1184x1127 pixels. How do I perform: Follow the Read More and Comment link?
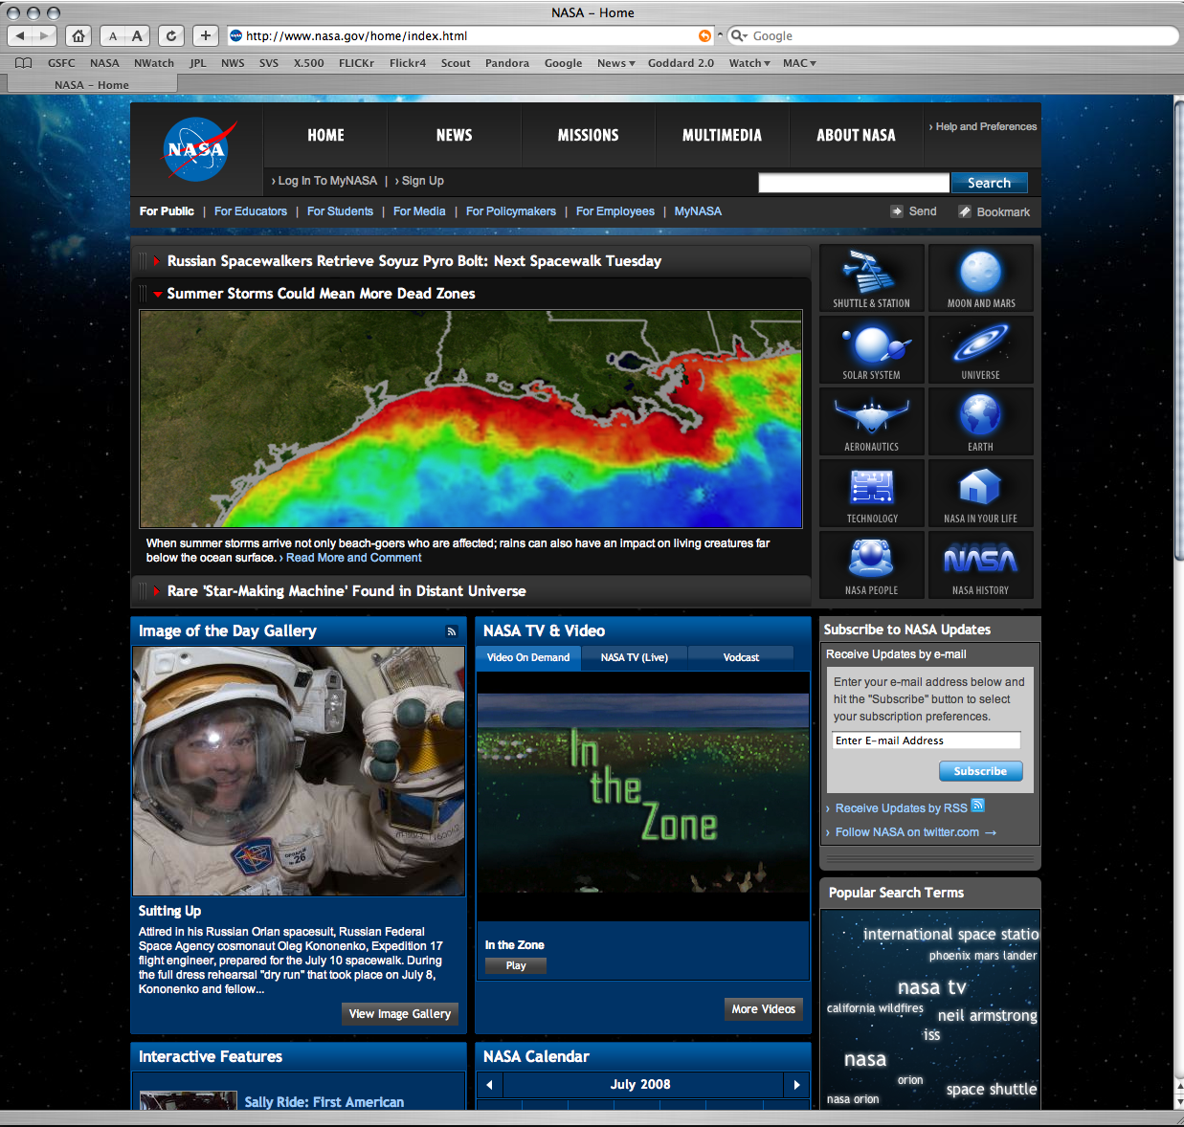[x=353, y=558]
